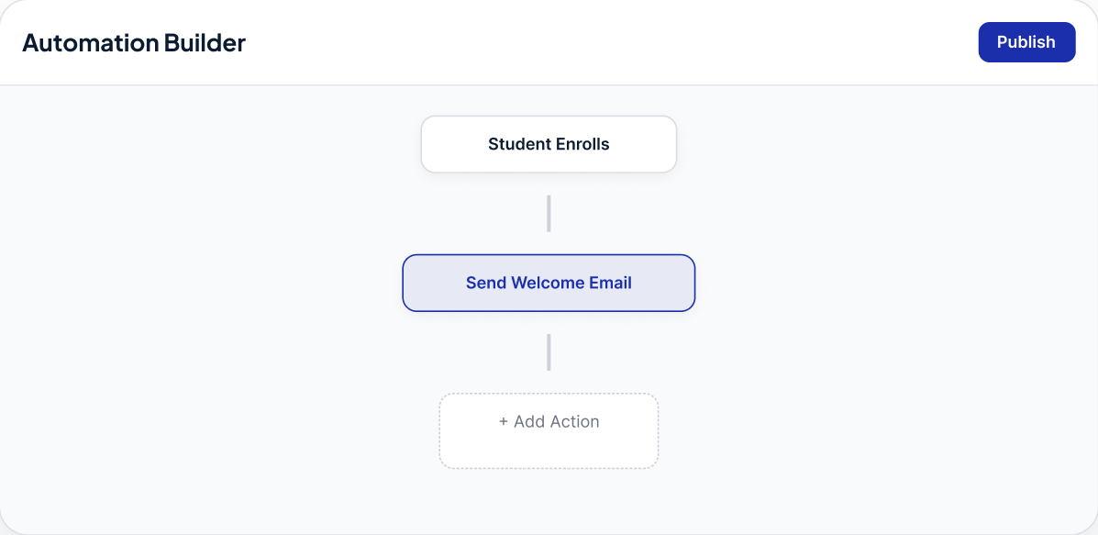
Task: Click connector line below Student Enrolls
Action: coord(549,214)
